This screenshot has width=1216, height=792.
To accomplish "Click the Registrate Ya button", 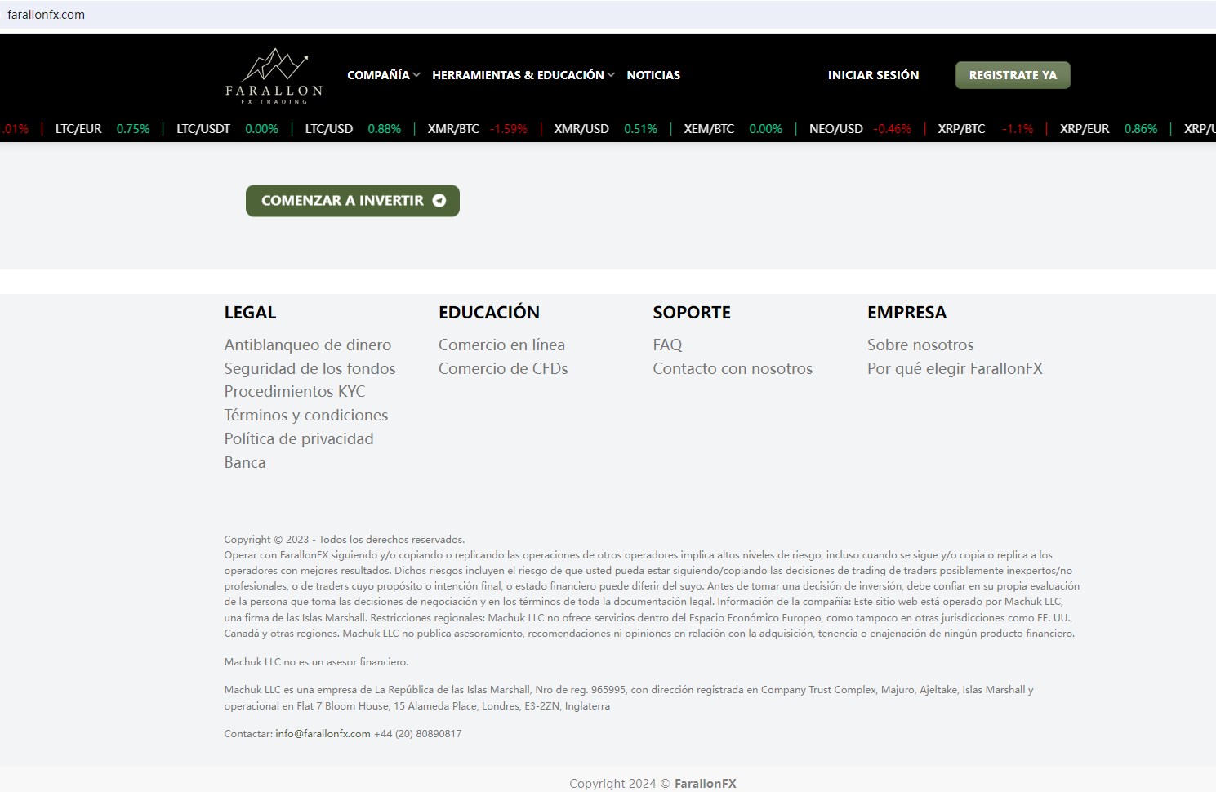I will coord(1013,75).
